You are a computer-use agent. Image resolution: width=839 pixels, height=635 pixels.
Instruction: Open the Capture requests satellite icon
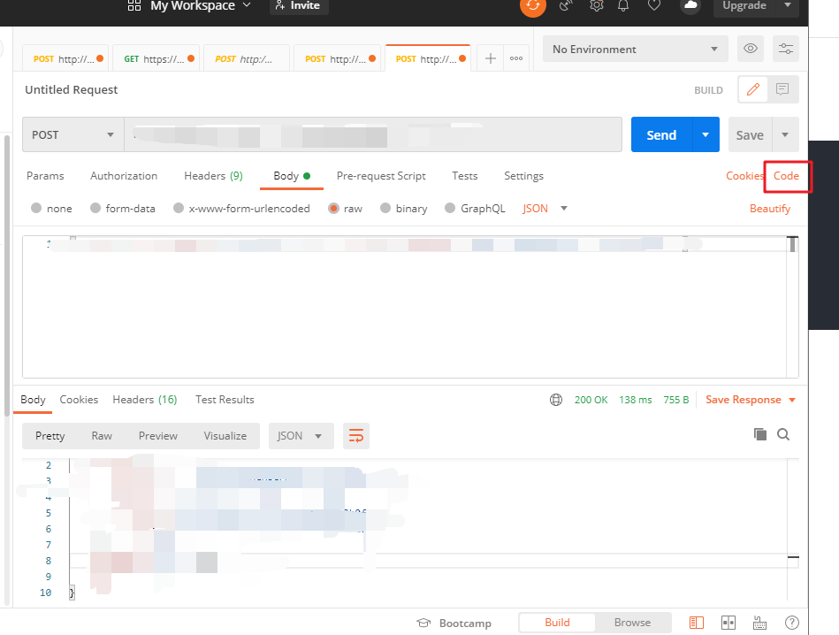point(566,7)
